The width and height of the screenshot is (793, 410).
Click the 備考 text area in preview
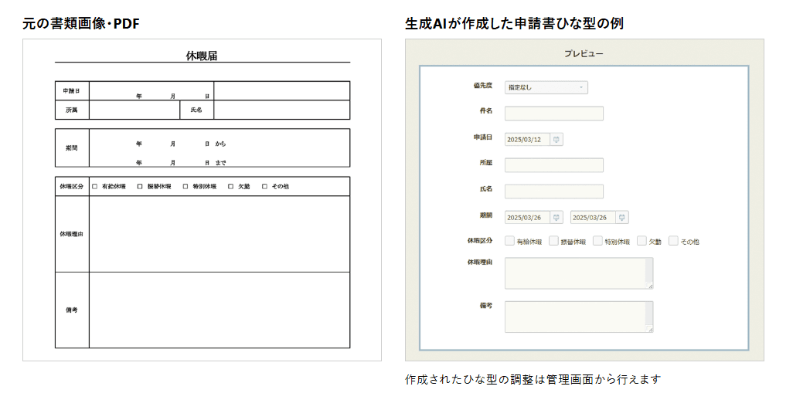579,317
